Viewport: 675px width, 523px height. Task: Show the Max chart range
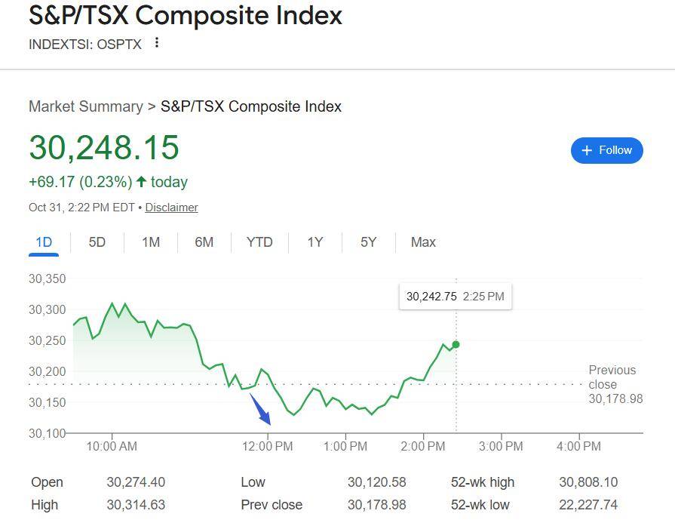tap(423, 242)
